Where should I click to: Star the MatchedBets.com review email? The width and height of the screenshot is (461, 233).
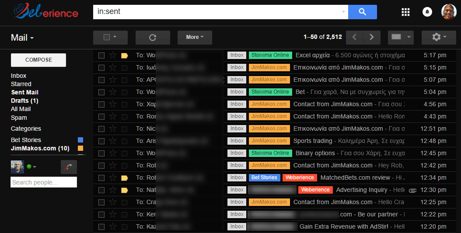tap(113, 178)
